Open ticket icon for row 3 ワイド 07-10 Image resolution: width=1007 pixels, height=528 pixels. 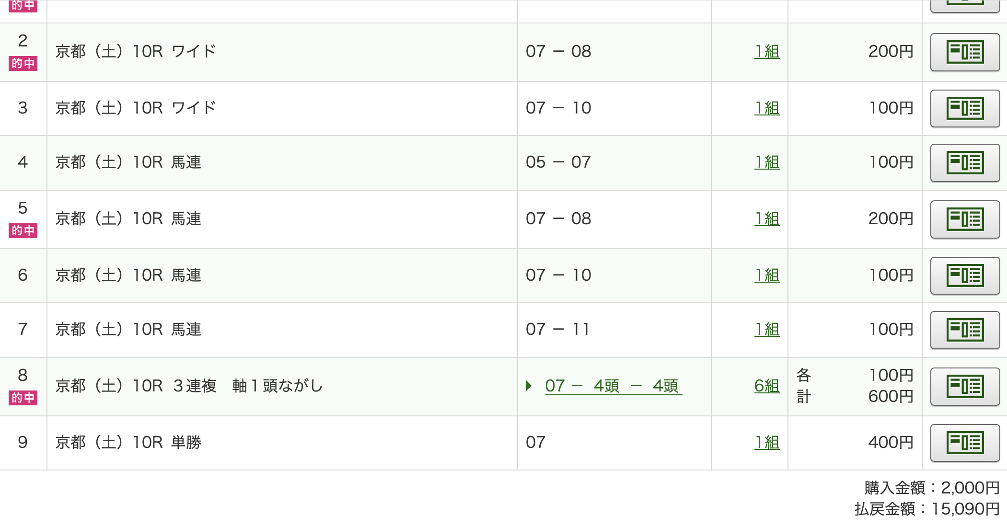coord(965,108)
